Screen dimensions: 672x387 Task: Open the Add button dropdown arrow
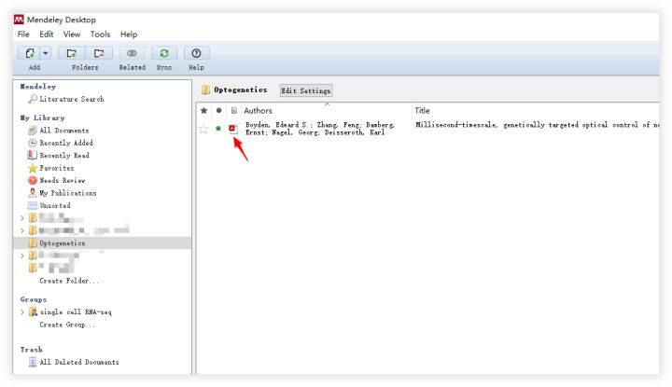point(46,53)
